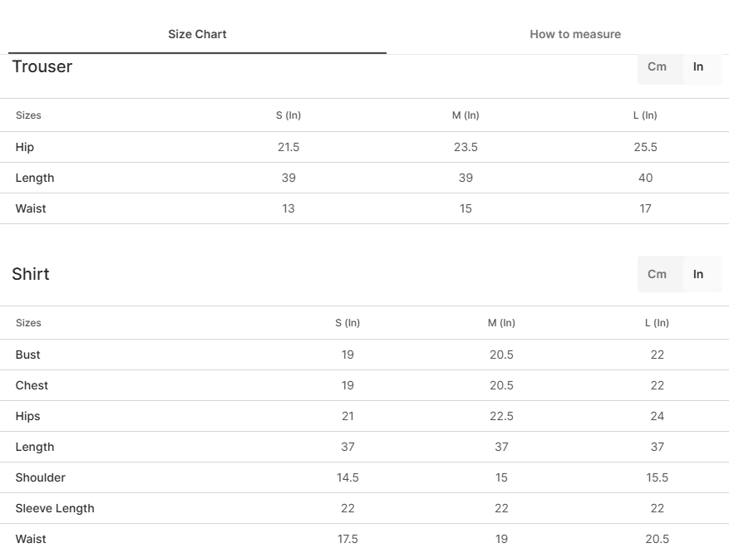
Task: Switch to the Size Chart tab
Action: pyautogui.click(x=197, y=34)
